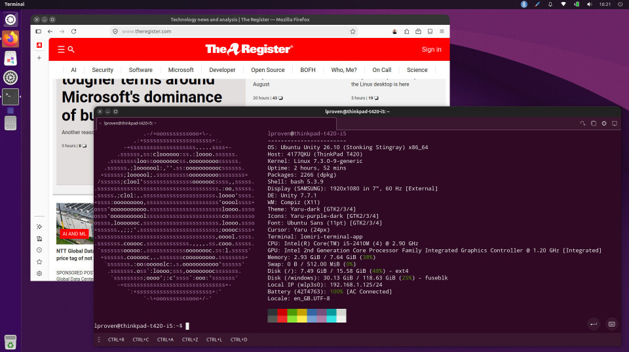This screenshot has height=352, width=629.
Task: Click terminal copy/paste clipboard icon
Action: tap(594, 124)
